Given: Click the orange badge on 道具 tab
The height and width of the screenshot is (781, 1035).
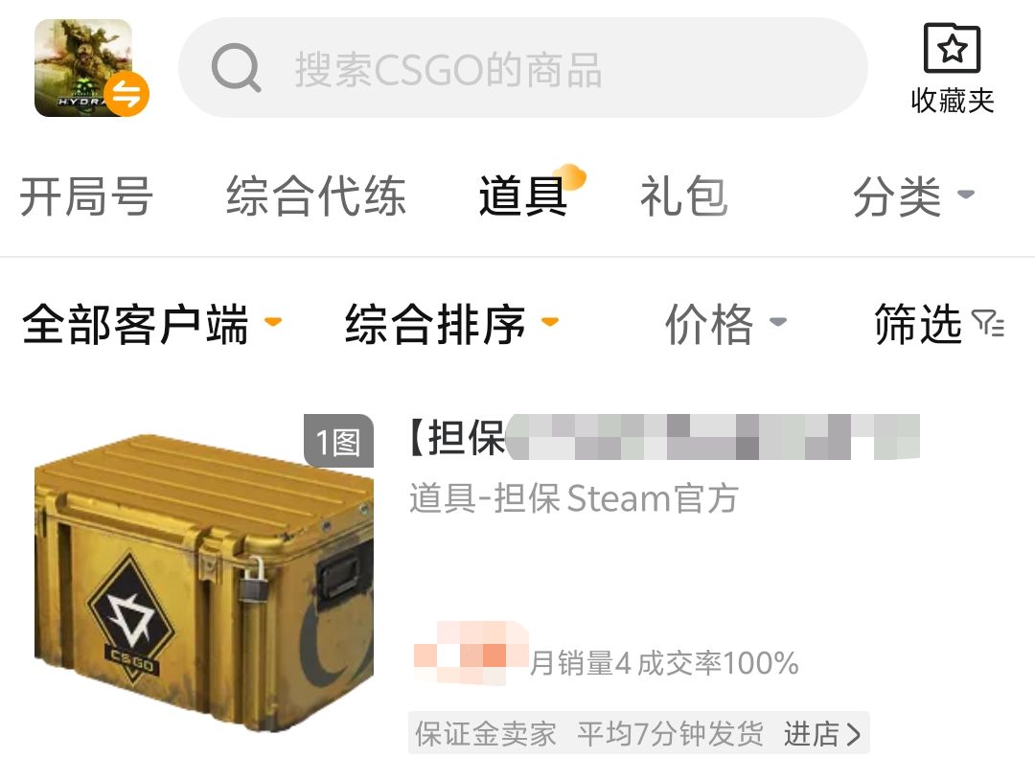Looking at the screenshot, I should click(570, 176).
